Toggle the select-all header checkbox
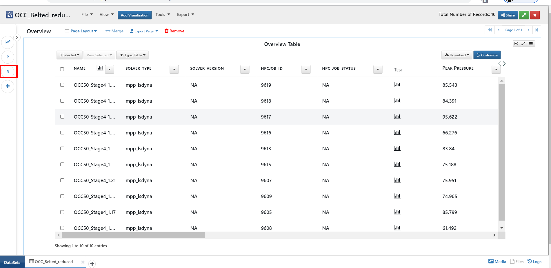The image size is (551, 268). coord(62,69)
